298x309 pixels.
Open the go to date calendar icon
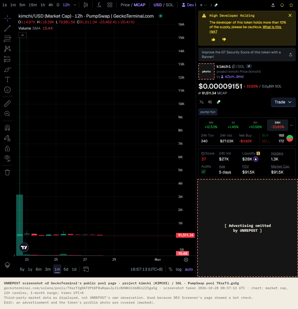click(86, 269)
